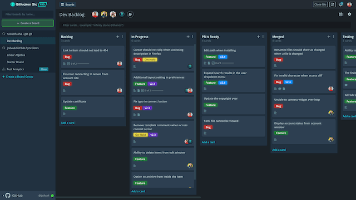Open PR is Ready column options menu
Image resolution: width=356 pixels, height=200 pixels.
263,37
